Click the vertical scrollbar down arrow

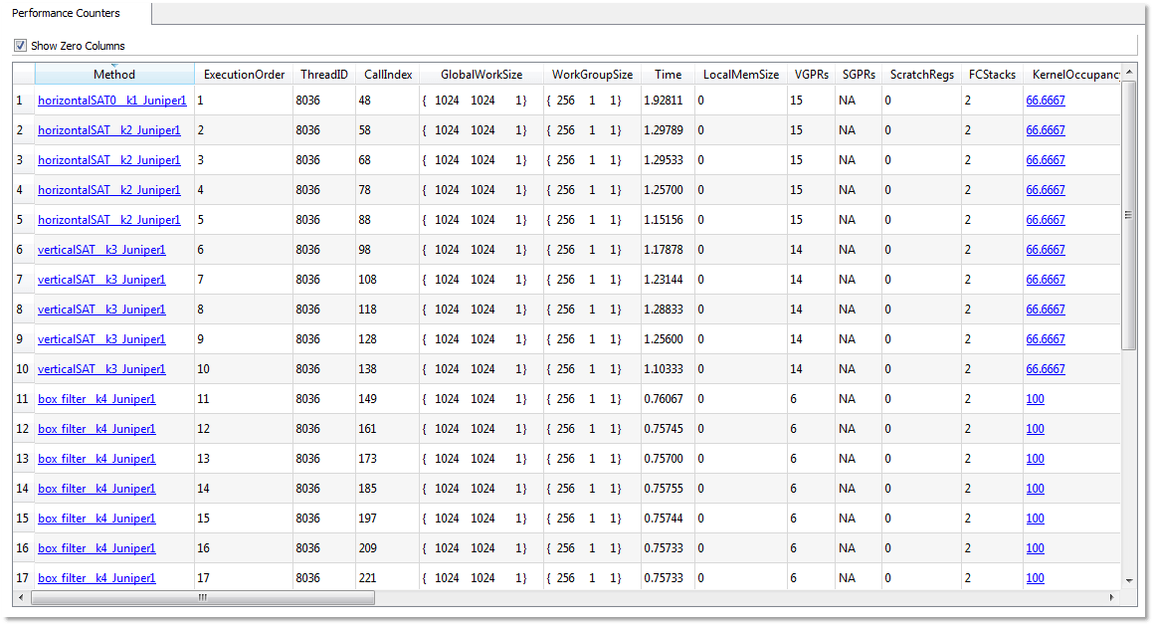tap(1129, 581)
